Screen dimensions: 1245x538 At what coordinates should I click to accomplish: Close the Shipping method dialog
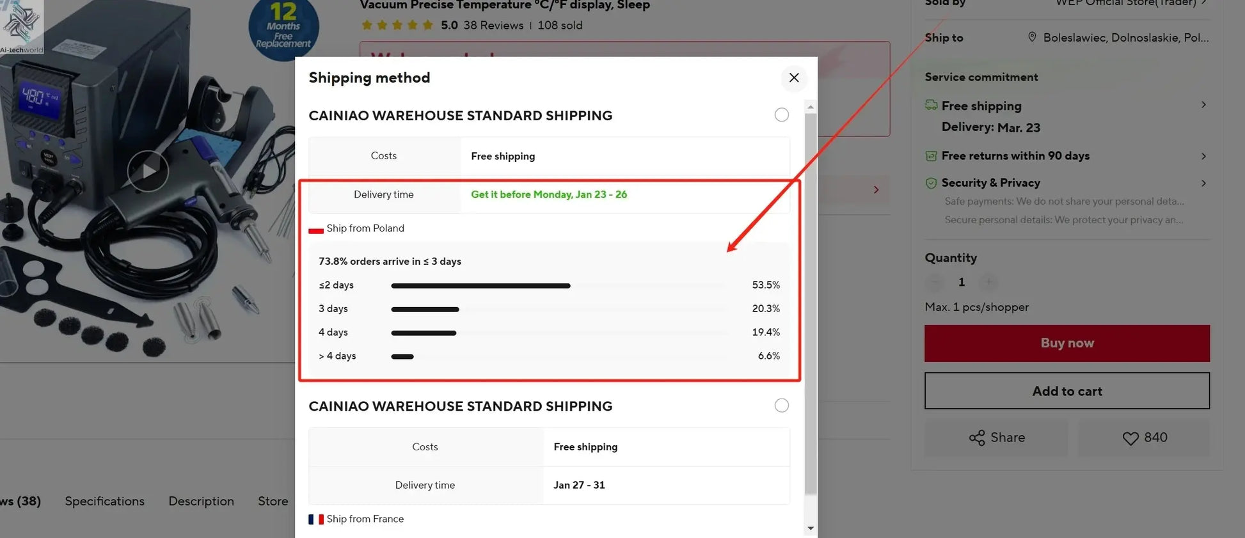[x=794, y=77]
